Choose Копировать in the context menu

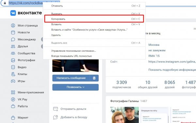point(94,19)
